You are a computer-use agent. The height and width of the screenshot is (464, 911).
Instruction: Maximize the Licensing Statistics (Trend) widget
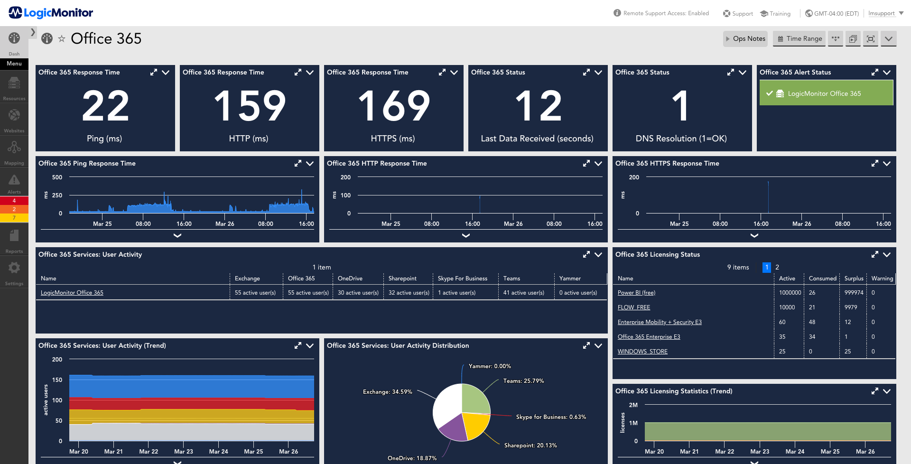[x=875, y=391]
